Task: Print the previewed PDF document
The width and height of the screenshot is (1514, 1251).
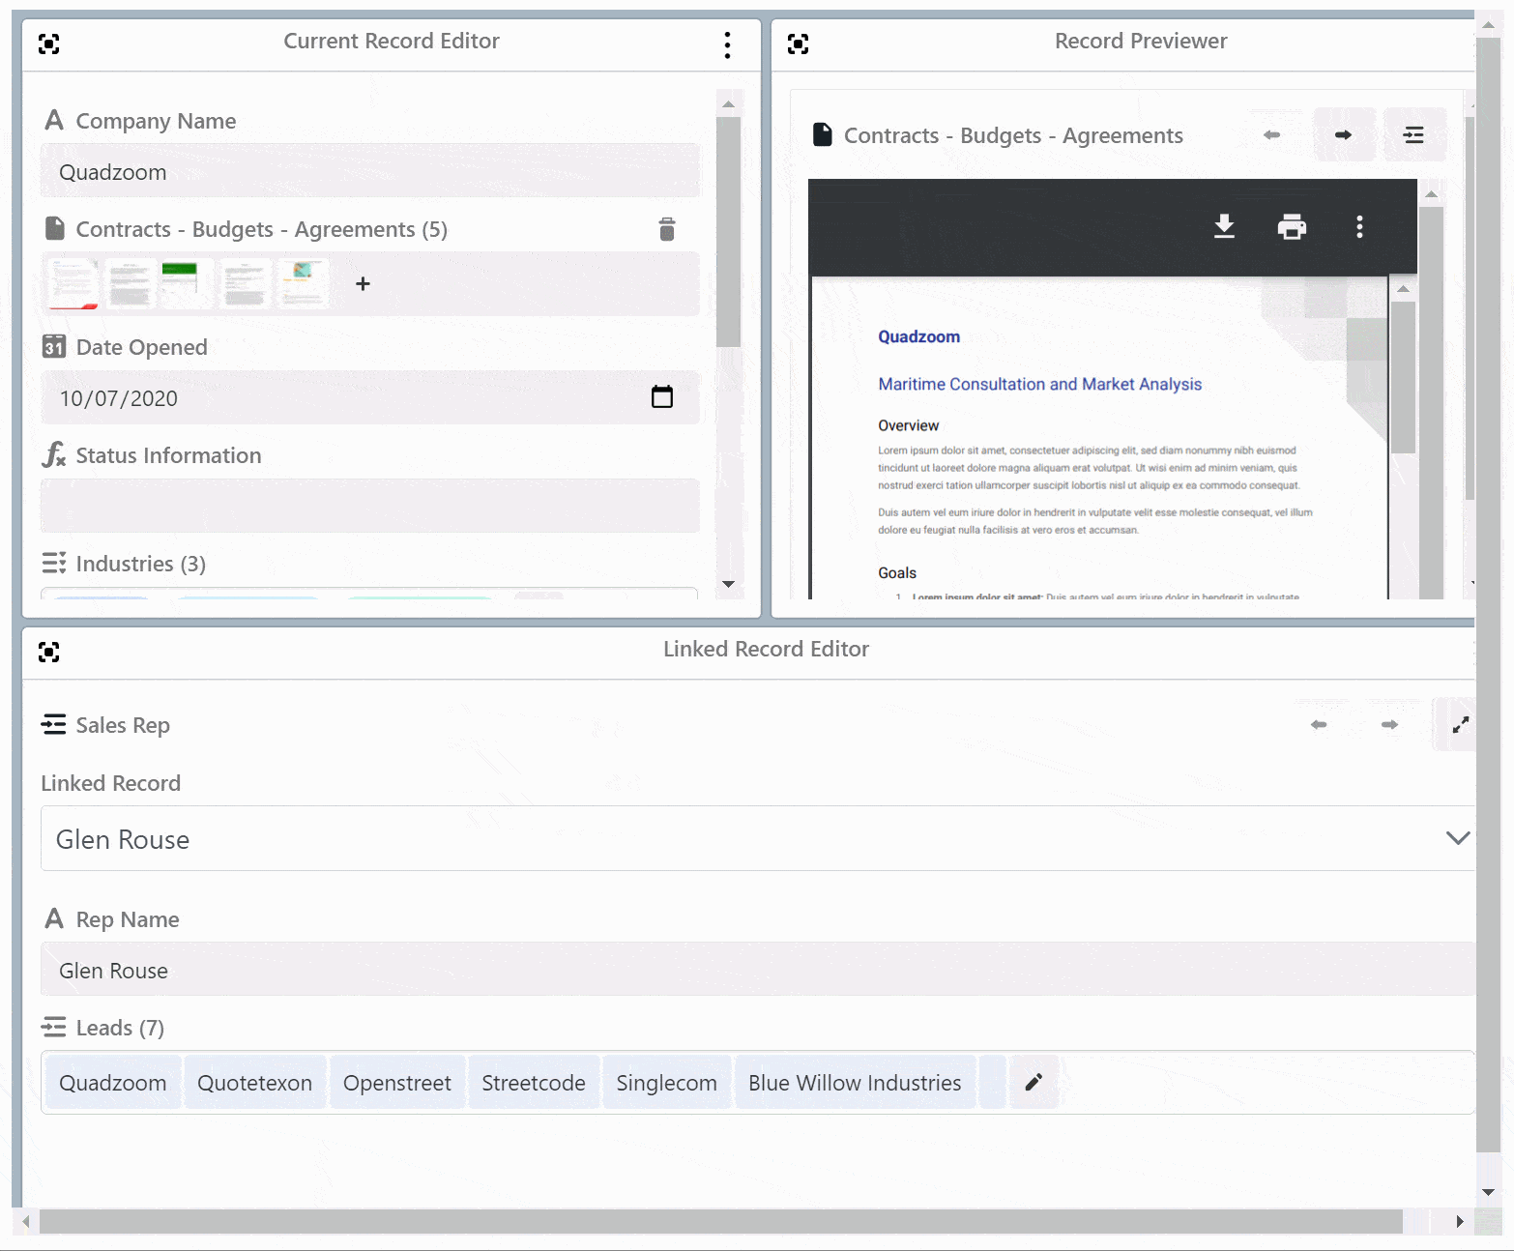Action: tap(1292, 226)
